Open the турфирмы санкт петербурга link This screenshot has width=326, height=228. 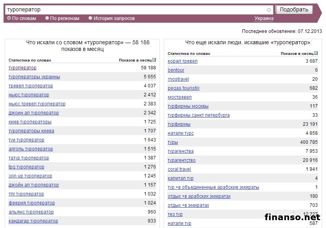[x=198, y=115]
